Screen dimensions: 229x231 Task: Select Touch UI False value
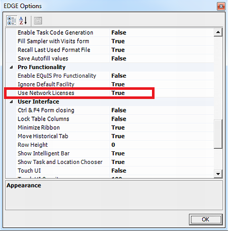pyautogui.click(x=162, y=170)
